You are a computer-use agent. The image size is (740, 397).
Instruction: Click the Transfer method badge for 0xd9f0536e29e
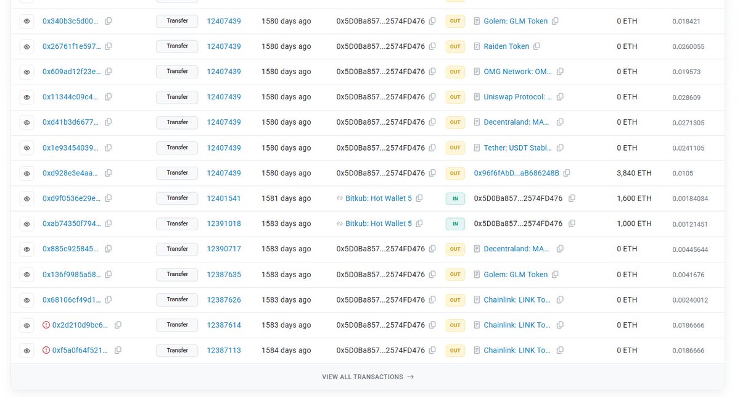click(x=177, y=198)
